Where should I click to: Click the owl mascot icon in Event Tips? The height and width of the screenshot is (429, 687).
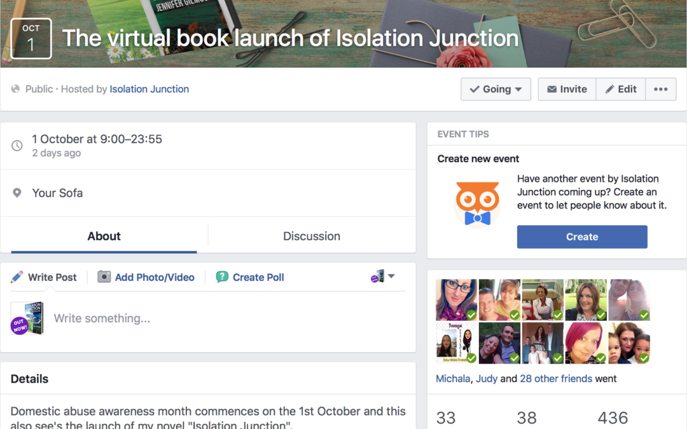pos(477,204)
